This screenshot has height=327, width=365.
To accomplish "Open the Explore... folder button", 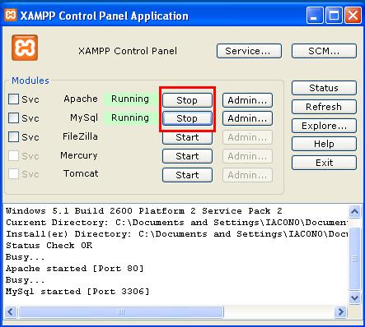I will pyautogui.click(x=324, y=126).
